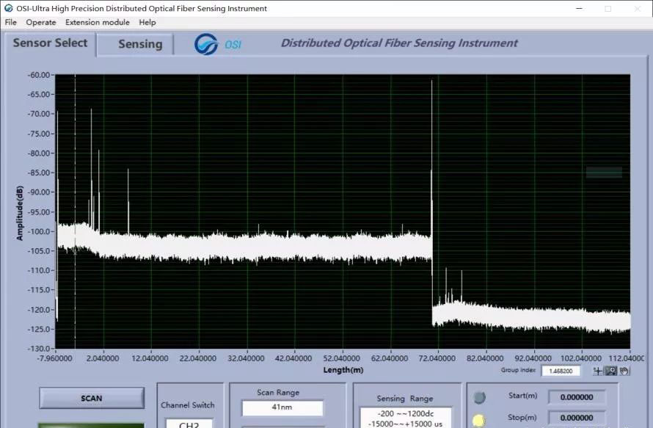Screen dimensions: 653x428
Task: Click the Scan Range label
Action: [278, 393]
